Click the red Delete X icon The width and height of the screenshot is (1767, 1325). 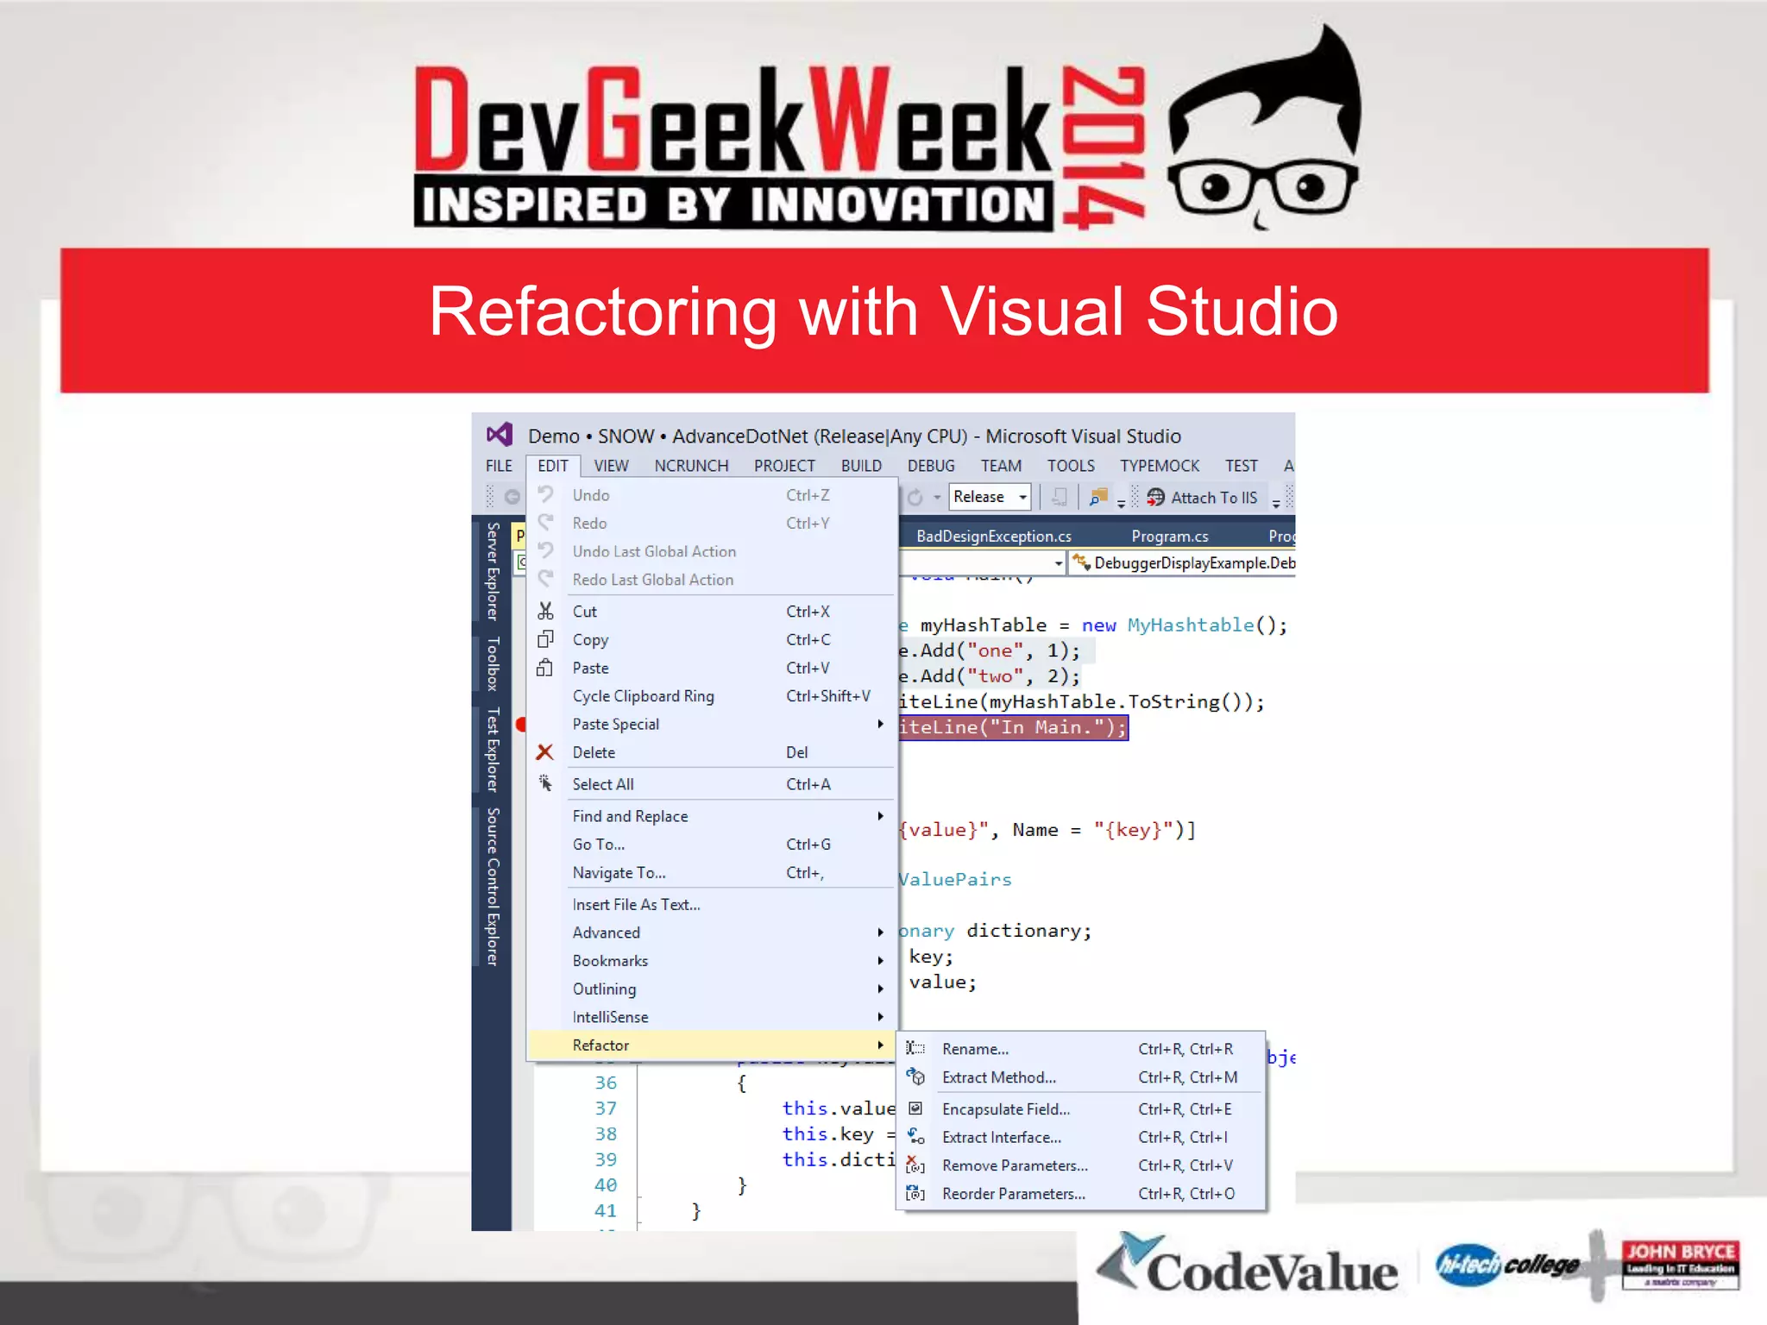[x=544, y=752]
